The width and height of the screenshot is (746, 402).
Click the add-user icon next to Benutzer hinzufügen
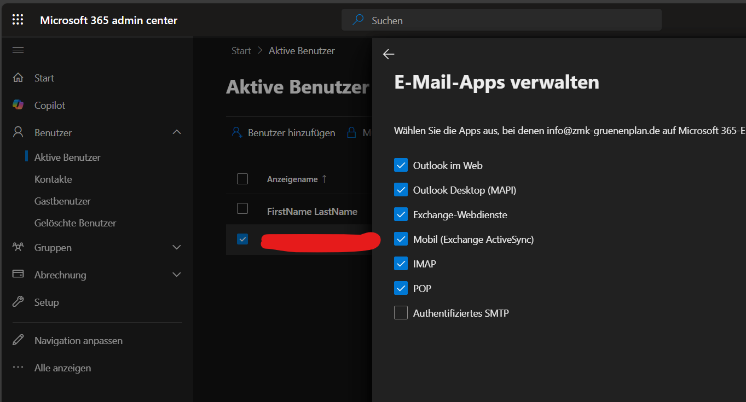point(237,132)
